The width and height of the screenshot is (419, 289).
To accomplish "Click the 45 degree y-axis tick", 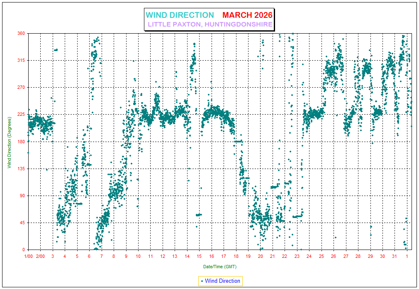I will tap(22, 223).
